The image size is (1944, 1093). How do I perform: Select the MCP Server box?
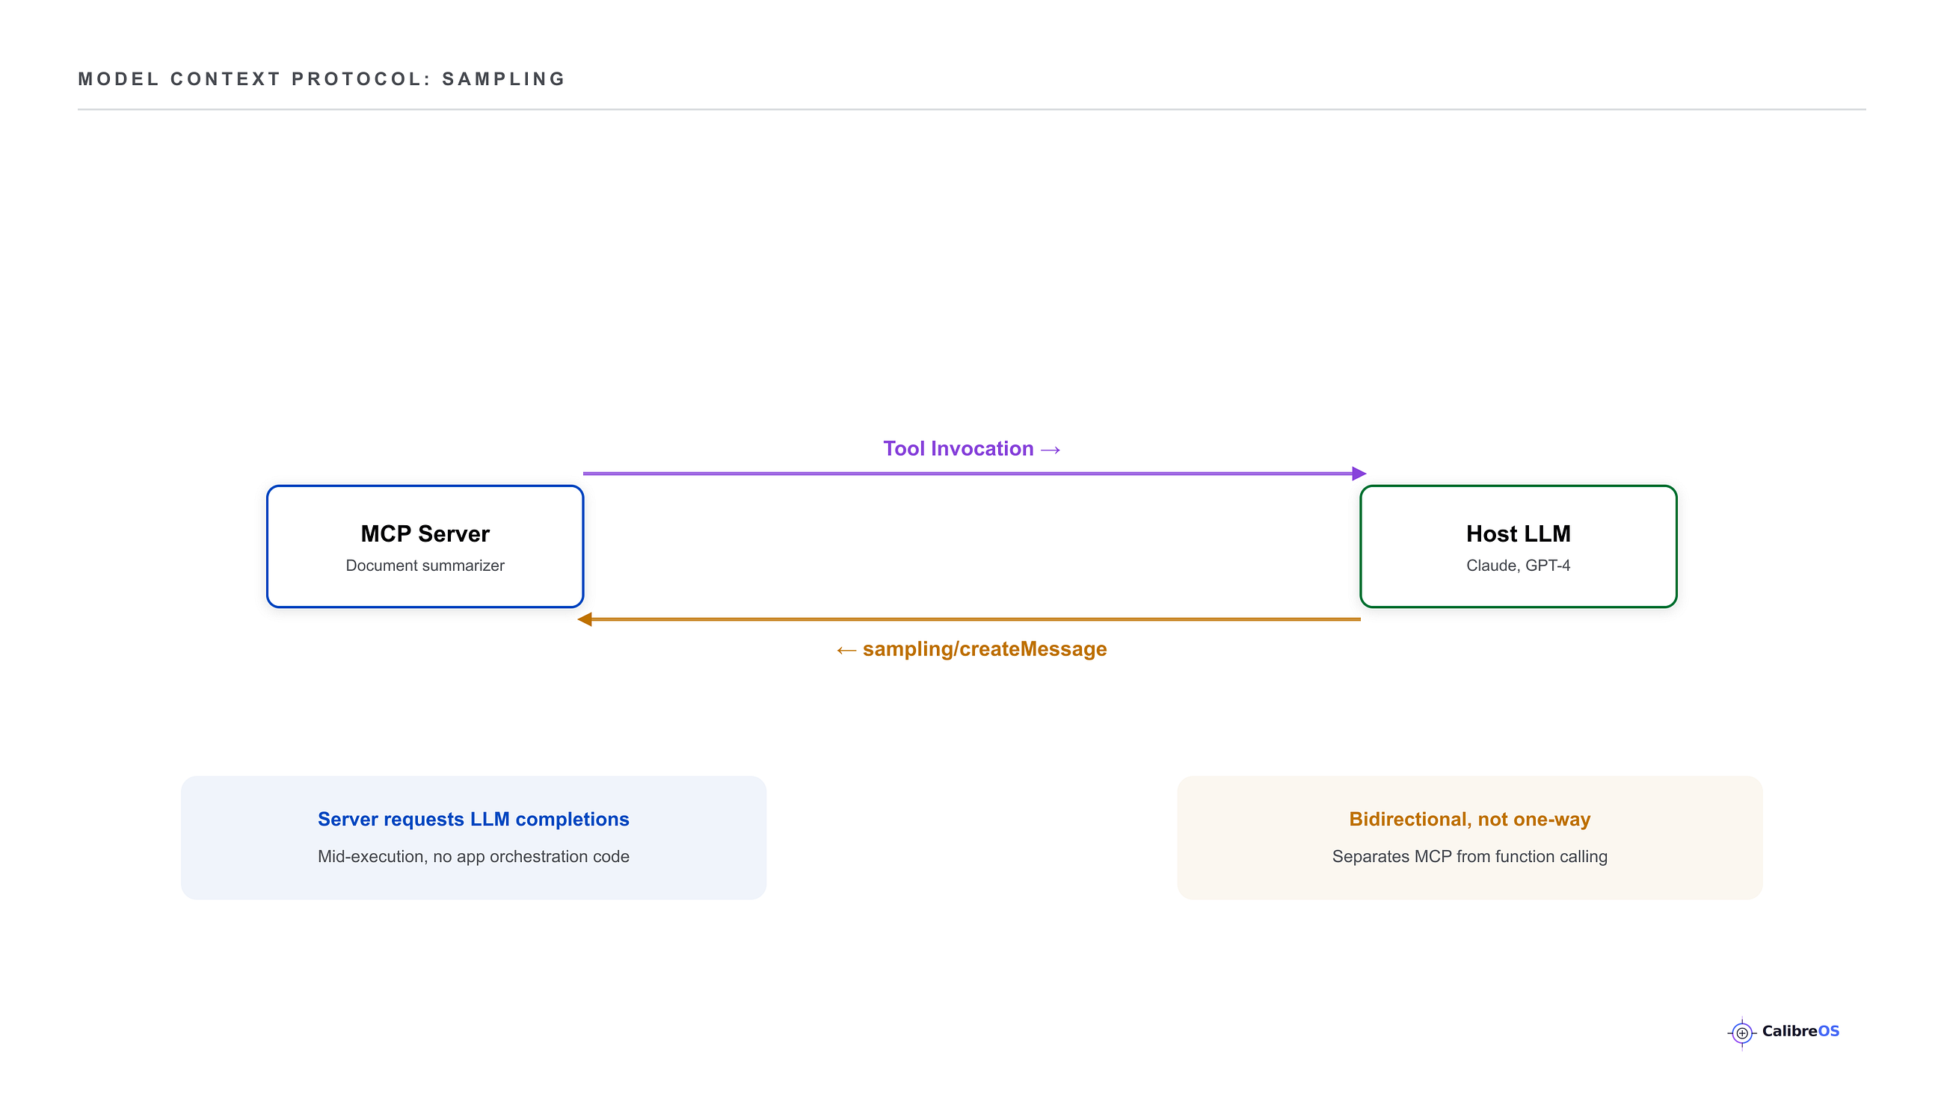pyautogui.click(x=425, y=546)
